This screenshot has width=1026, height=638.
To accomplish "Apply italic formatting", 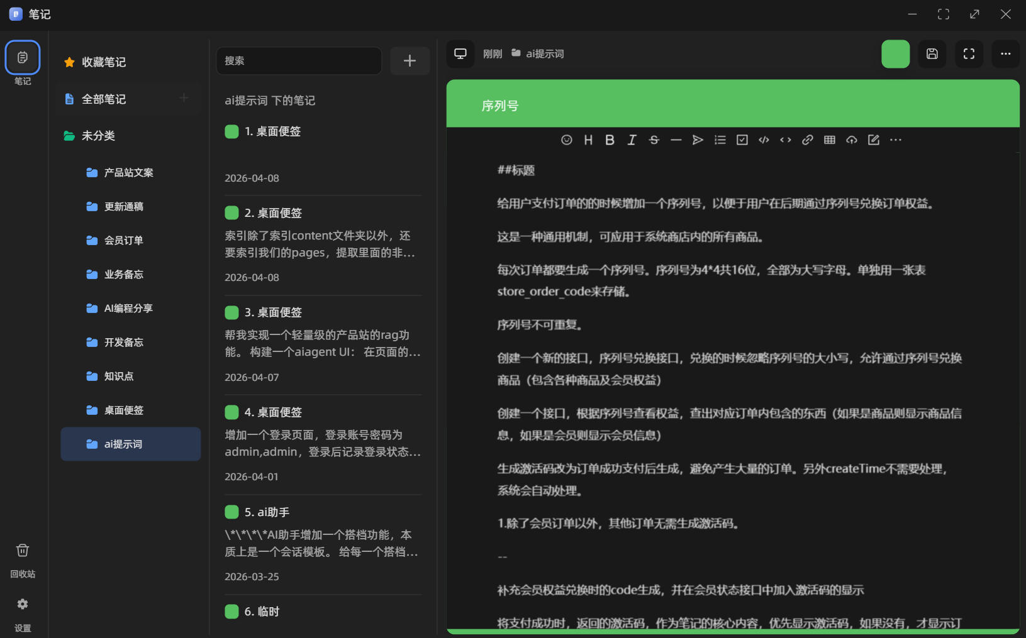I will click(632, 140).
